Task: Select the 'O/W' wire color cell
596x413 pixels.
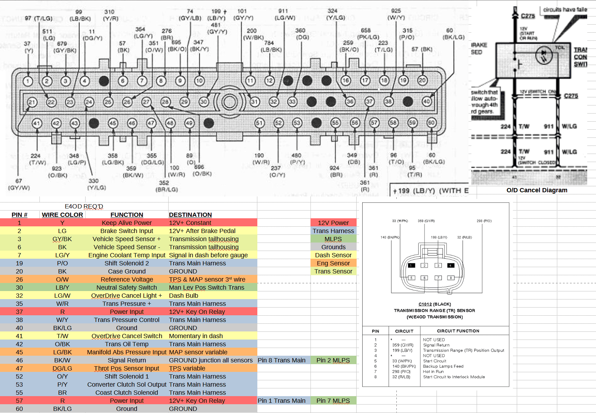Action: 62,279
